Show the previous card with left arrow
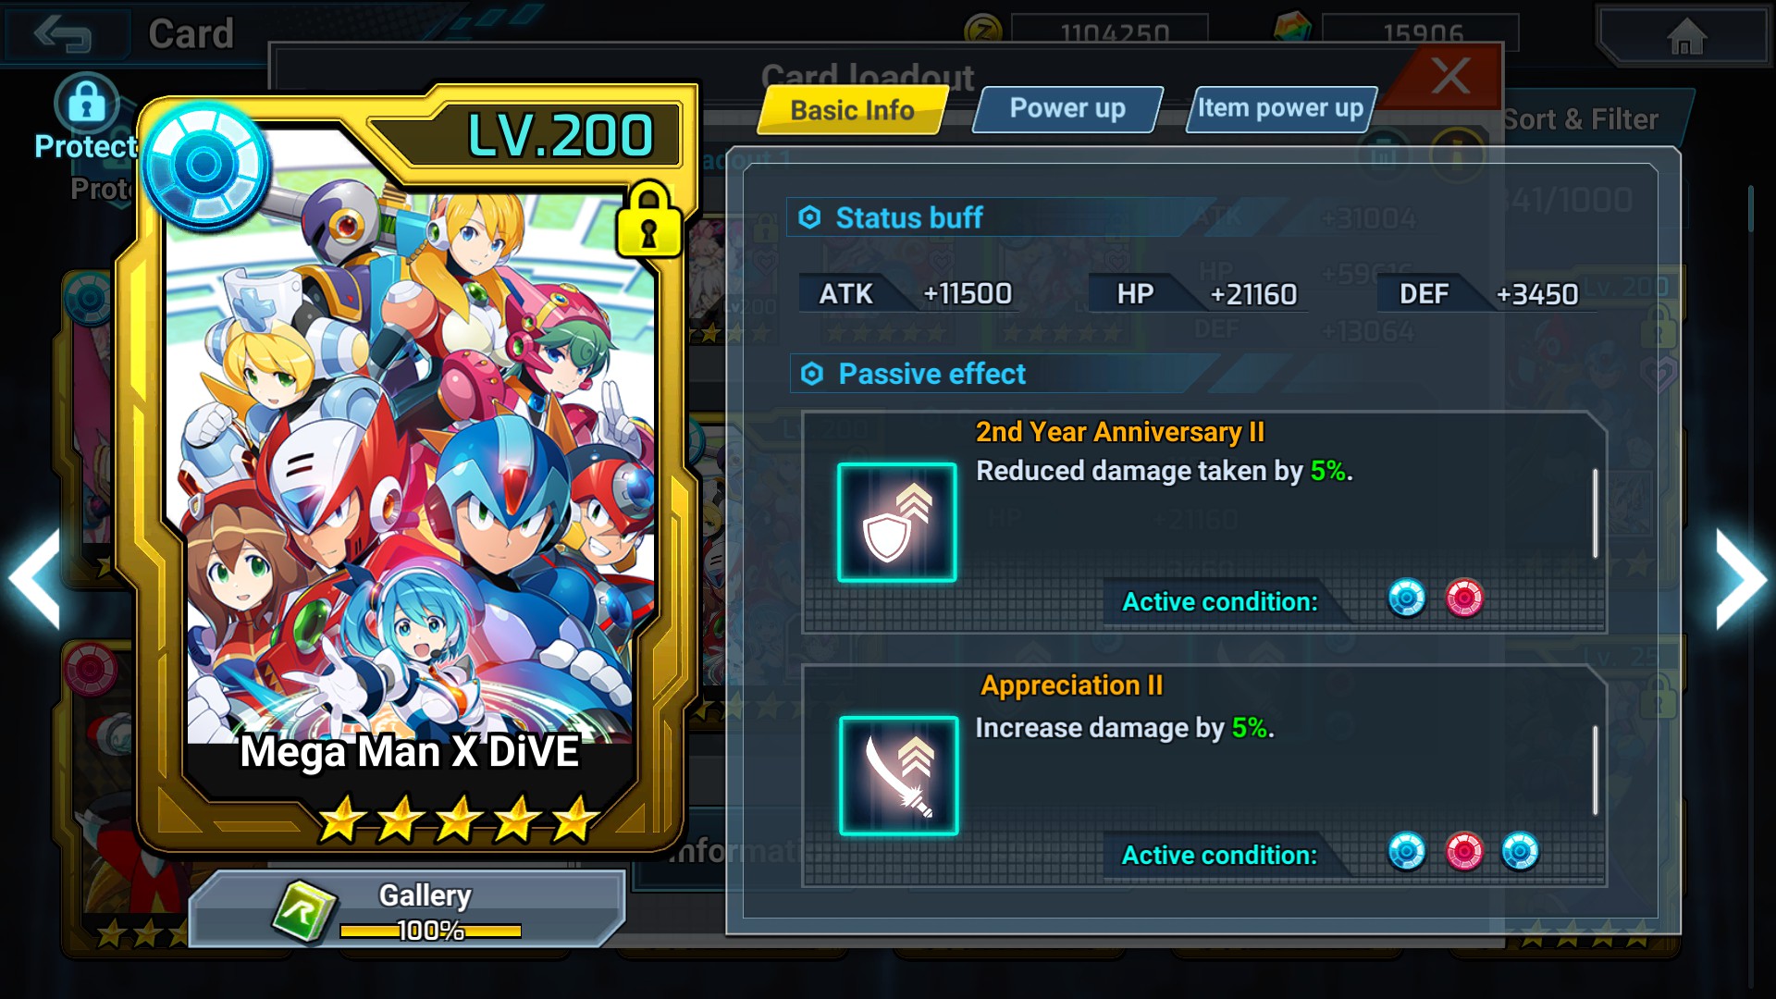Viewport: 1776px width, 999px height. click(x=35, y=580)
